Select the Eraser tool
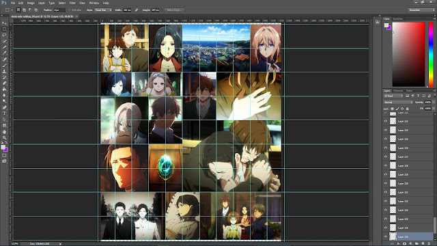 coord(4,83)
